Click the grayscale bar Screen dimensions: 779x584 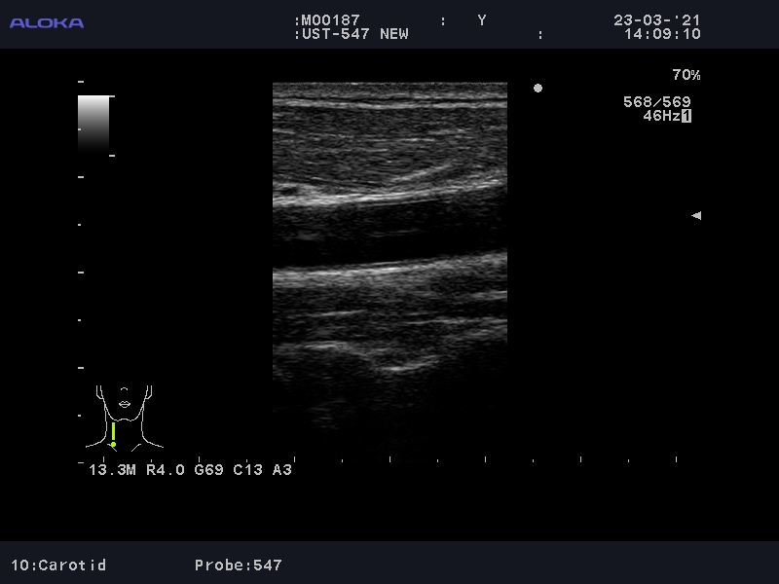93,124
